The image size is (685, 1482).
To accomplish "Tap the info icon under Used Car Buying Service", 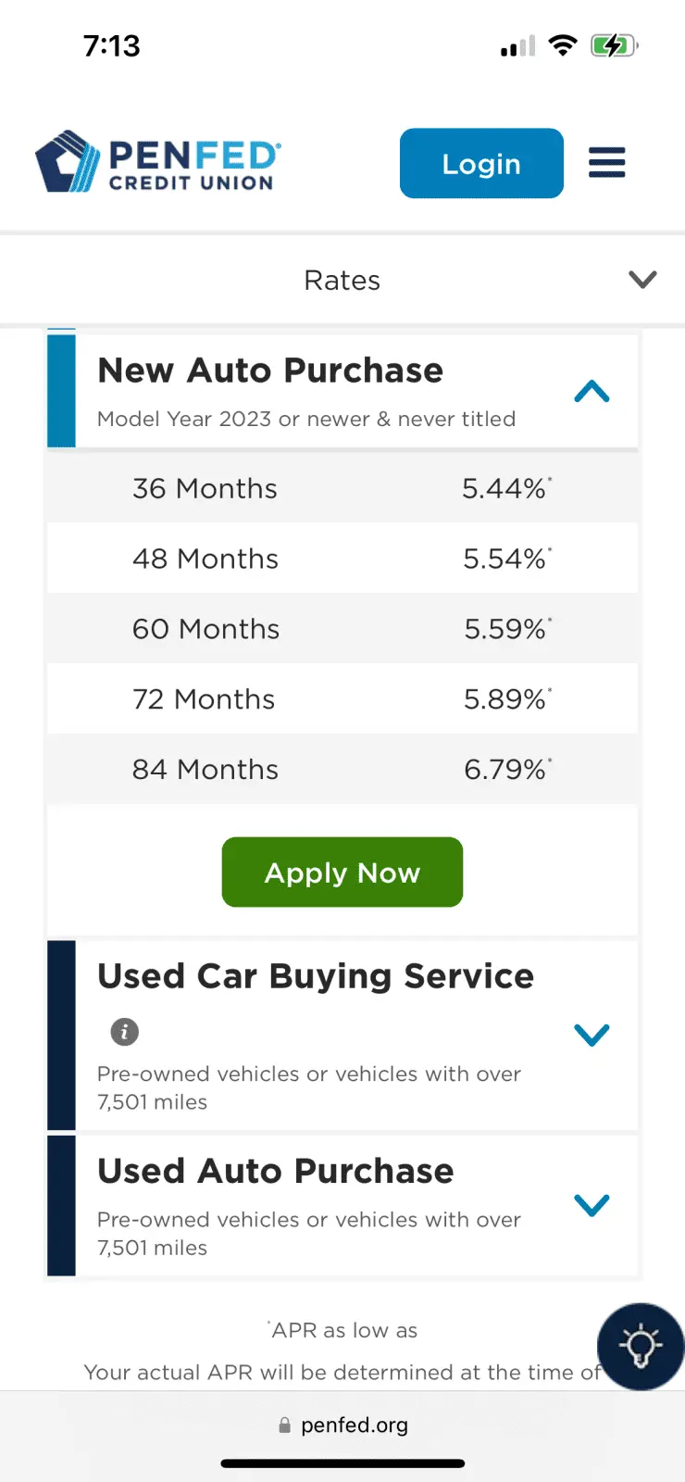I will pyautogui.click(x=125, y=1031).
